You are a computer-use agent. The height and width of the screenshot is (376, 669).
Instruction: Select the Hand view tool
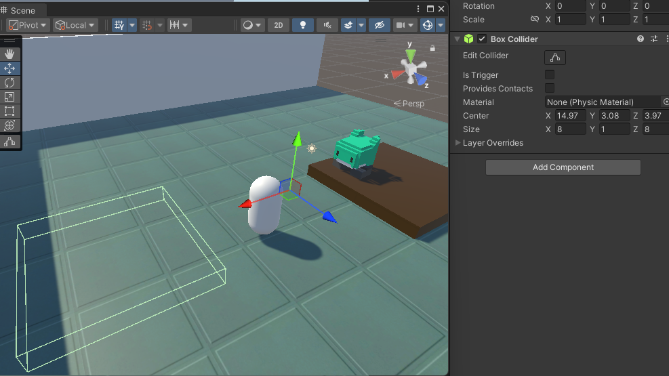[9, 54]
